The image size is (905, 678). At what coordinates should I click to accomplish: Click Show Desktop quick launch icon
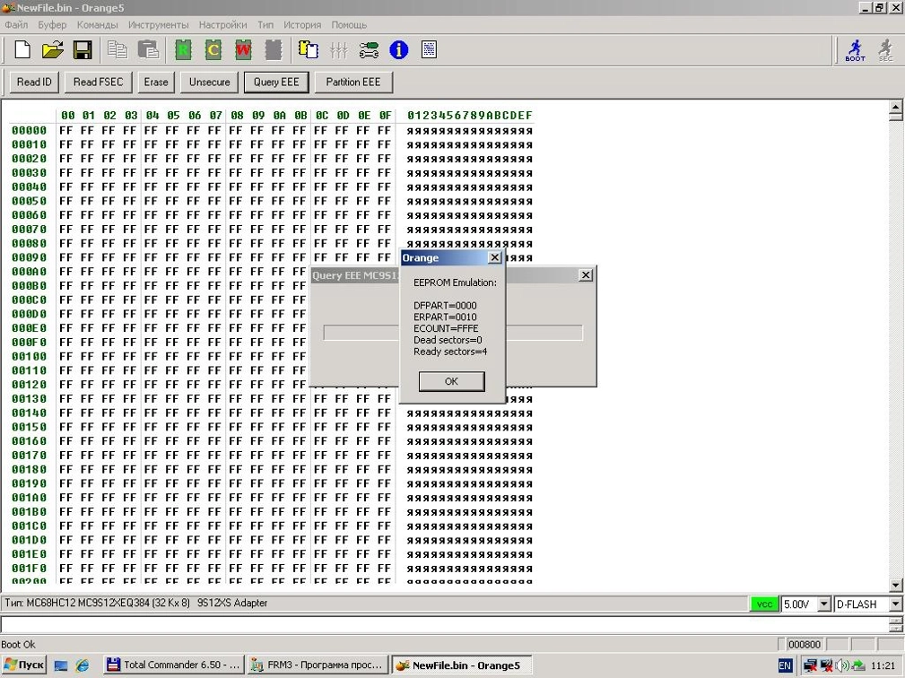(x=61, y=665)
